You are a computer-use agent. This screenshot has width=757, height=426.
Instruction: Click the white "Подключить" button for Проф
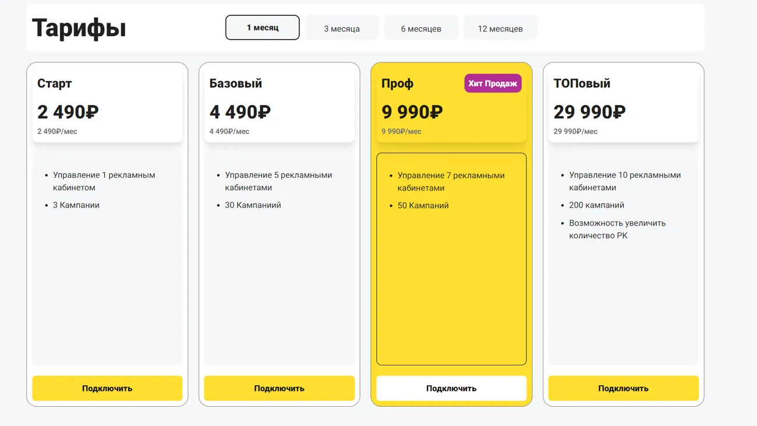451,388
